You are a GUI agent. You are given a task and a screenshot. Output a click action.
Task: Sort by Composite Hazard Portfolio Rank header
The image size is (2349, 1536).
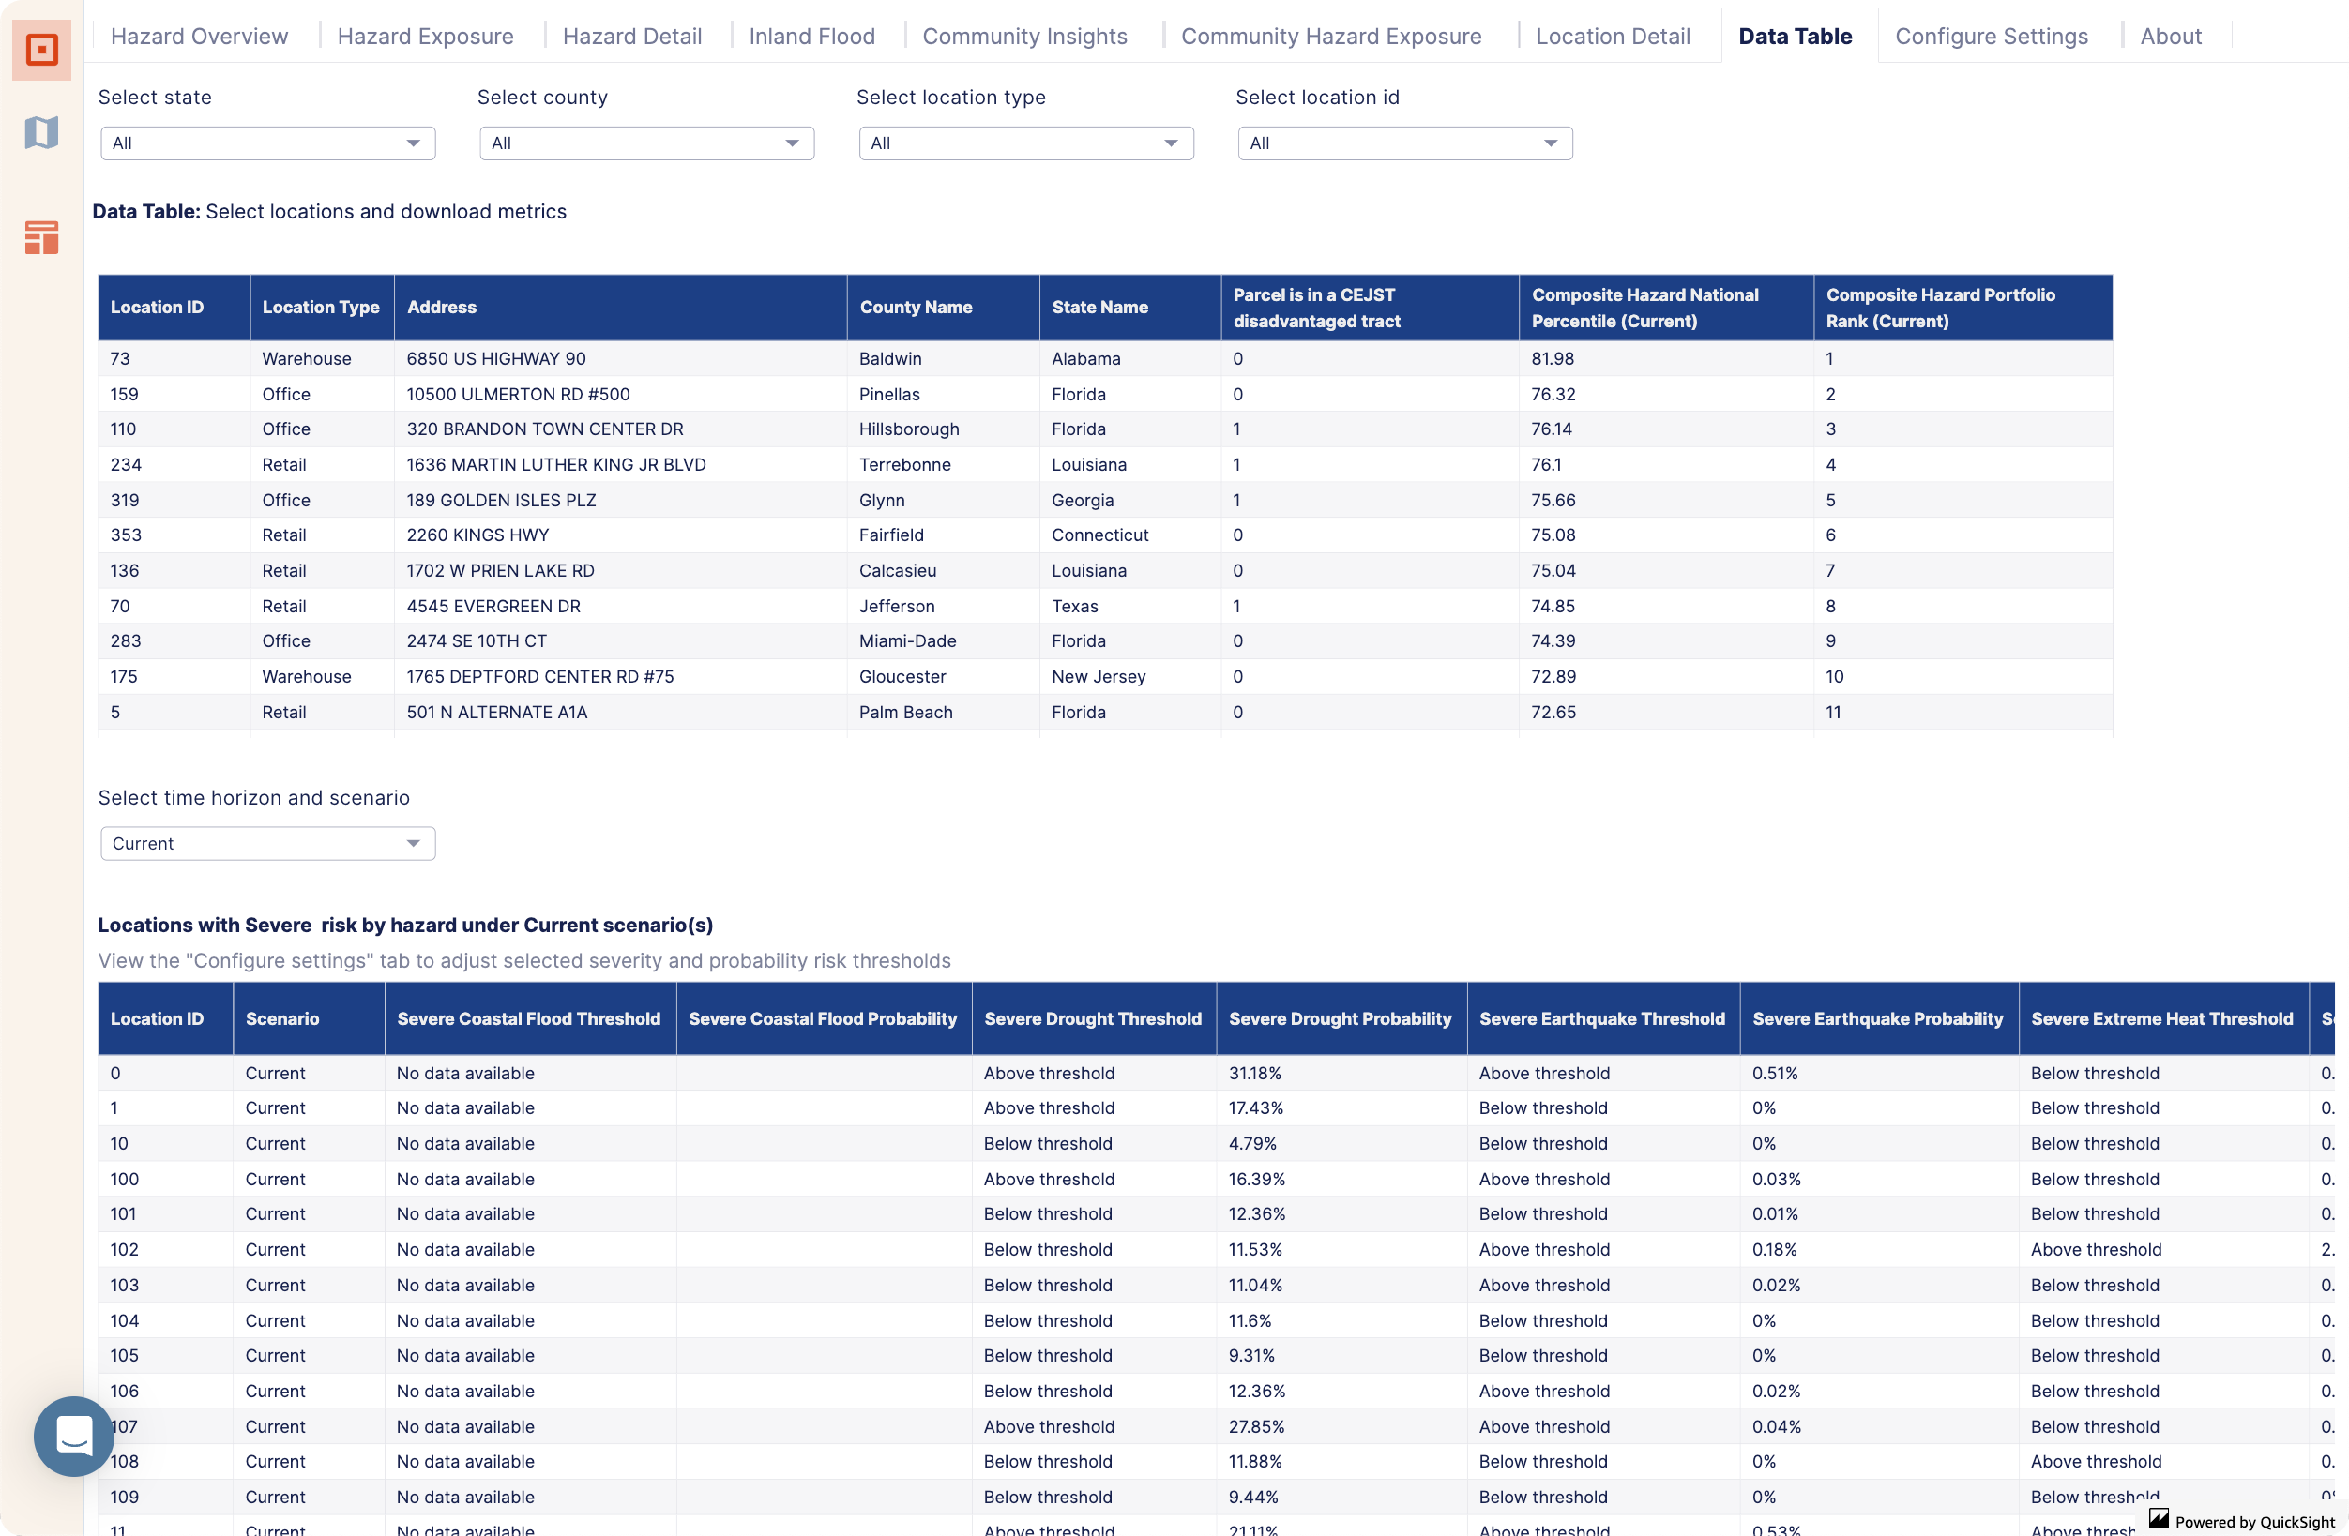pyautogui.click(x=1963, y=308)
